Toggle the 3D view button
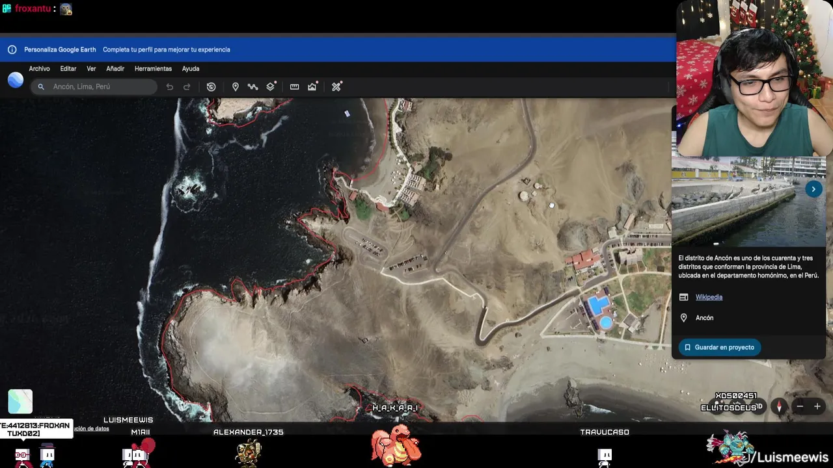The height and width of the screenshot is (468, 833). click(759, 407)
